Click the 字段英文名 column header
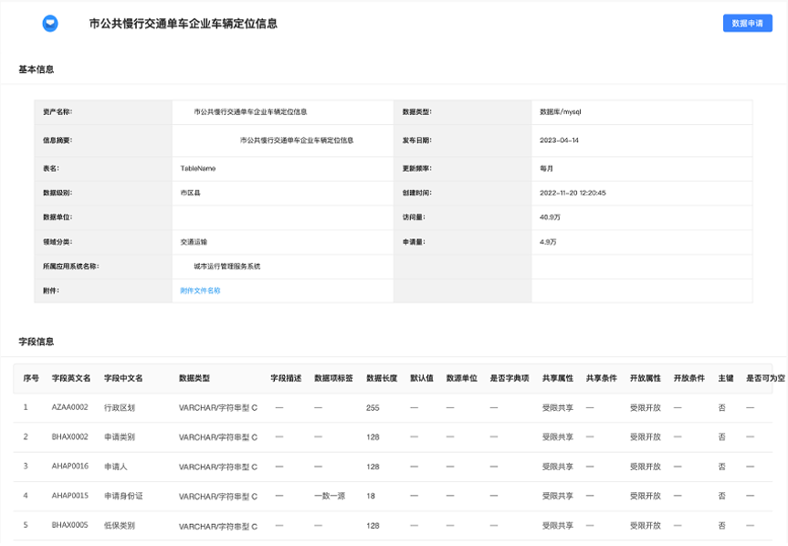788x546 pixels. click(x=71, y=378)
